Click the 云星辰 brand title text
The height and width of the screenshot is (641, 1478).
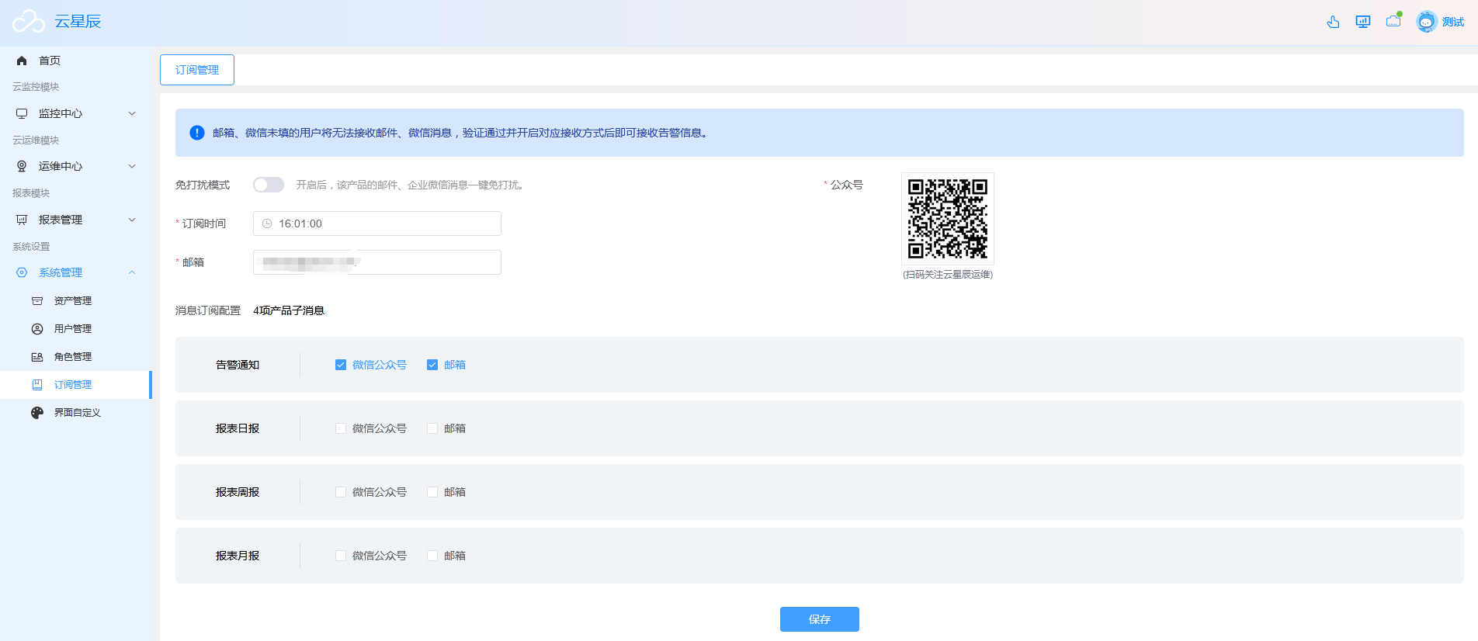[78, 22]
